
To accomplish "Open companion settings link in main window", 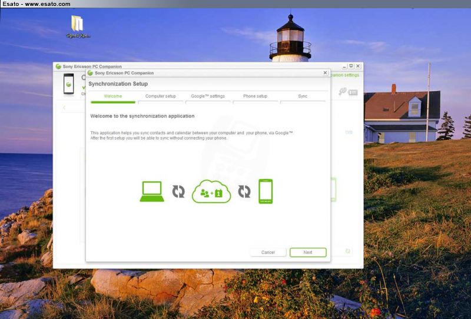I will pyautogui.click(x=345, y=75).
